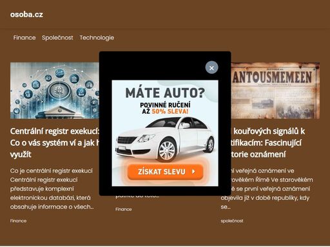Viewport: 330px width, 247px height.
Task: Click the ZÍSKAT SLEVU orange button
Action: [165, 172]
